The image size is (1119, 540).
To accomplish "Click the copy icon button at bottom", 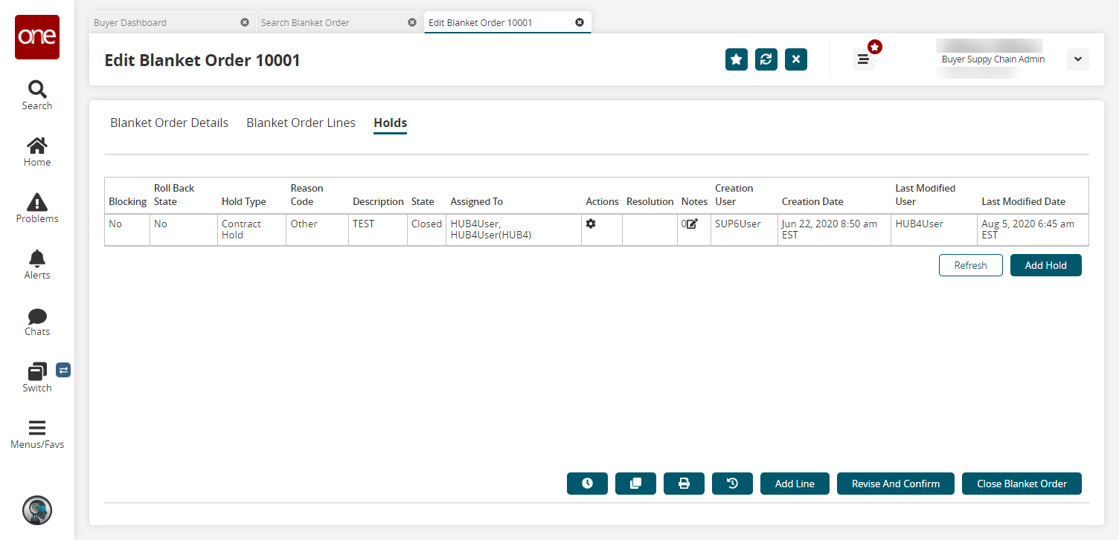I will [635, 484].
